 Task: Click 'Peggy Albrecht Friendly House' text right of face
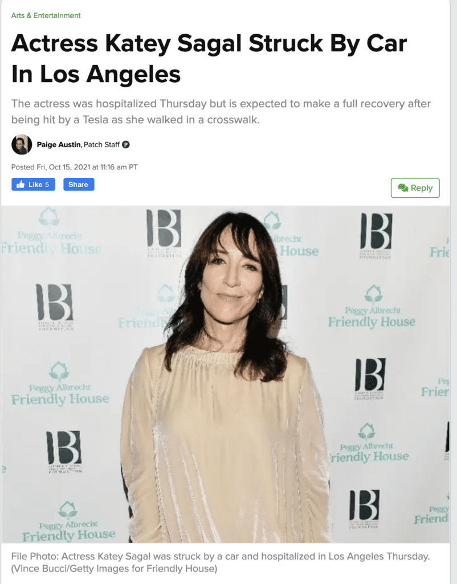click(x=372, y=317)
